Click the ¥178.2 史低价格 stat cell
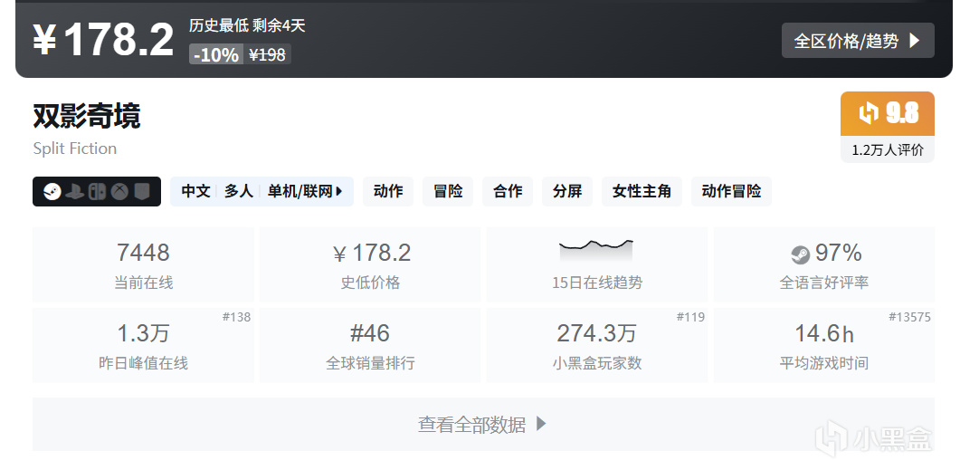Viewport: 960px width, 470px height. click(x=370, y=264)
